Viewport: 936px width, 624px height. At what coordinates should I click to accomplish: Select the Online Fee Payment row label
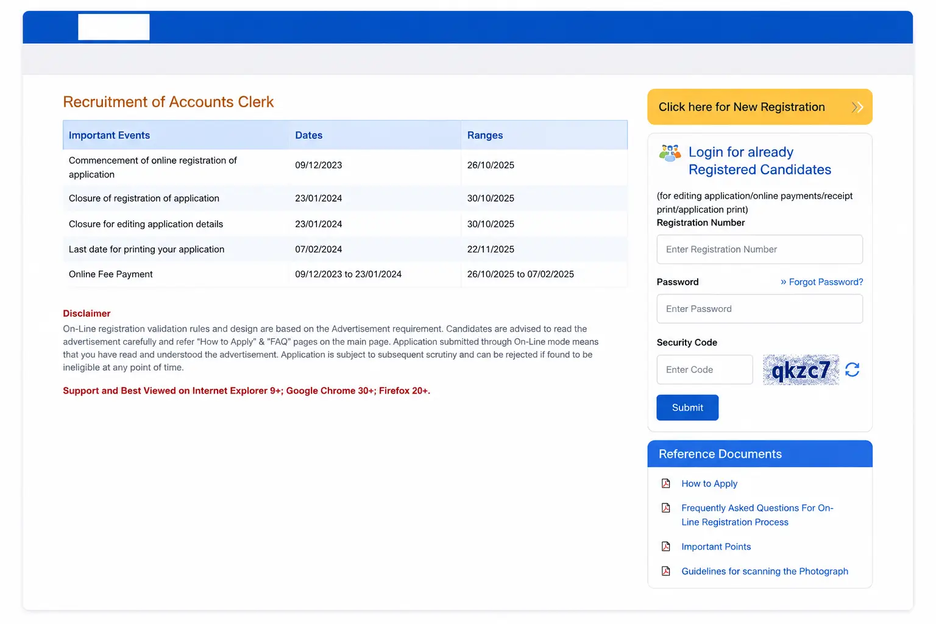pyautogui.click(x=110, y=274)
